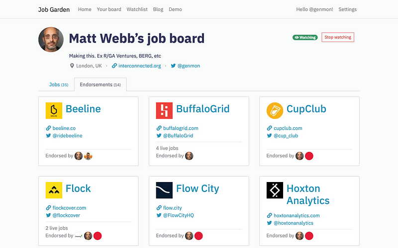
Task: Open the @FlowCityHQ Twitter handle
Action: 179,215
